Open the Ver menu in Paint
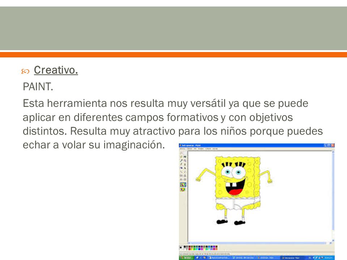 [195, 148]
